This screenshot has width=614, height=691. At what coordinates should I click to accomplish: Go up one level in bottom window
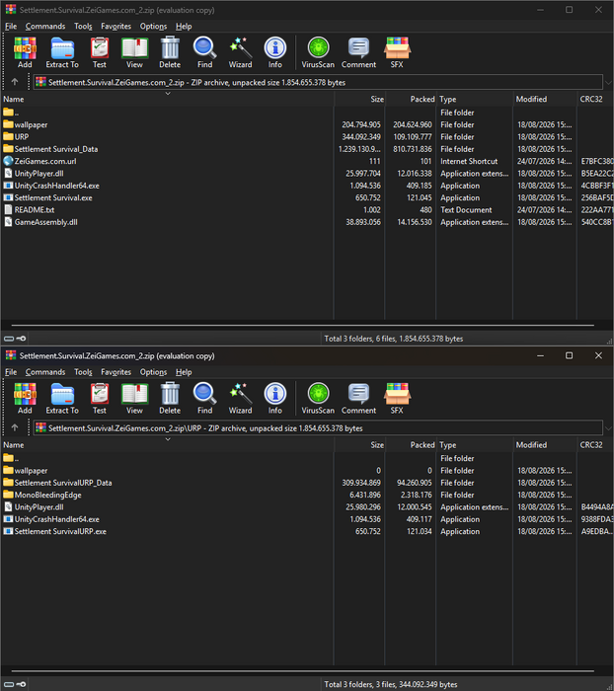coord(15,427)
